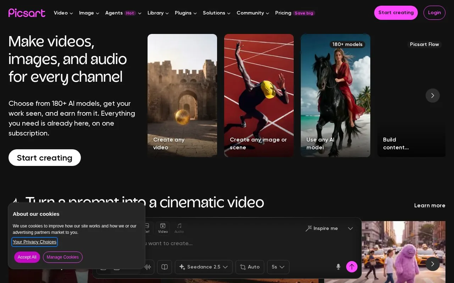Open the Create any video card
This screenshot has height=283, width=454.
tap(182, 96)
